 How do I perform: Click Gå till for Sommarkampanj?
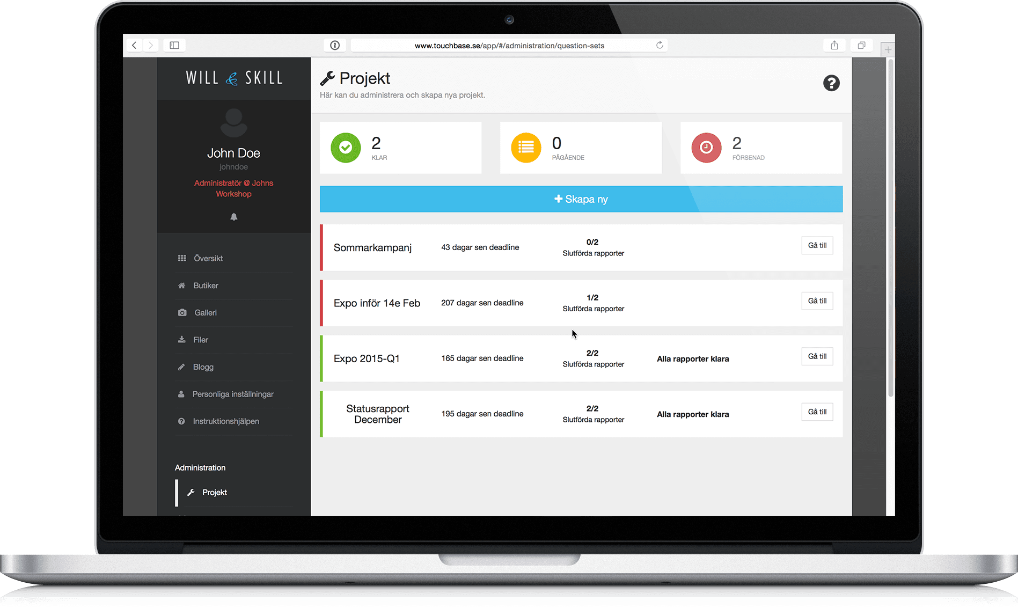(817, 245)
